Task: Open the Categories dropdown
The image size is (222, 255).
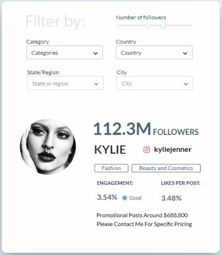Action: pyautogui.click(x=65, y=52)
